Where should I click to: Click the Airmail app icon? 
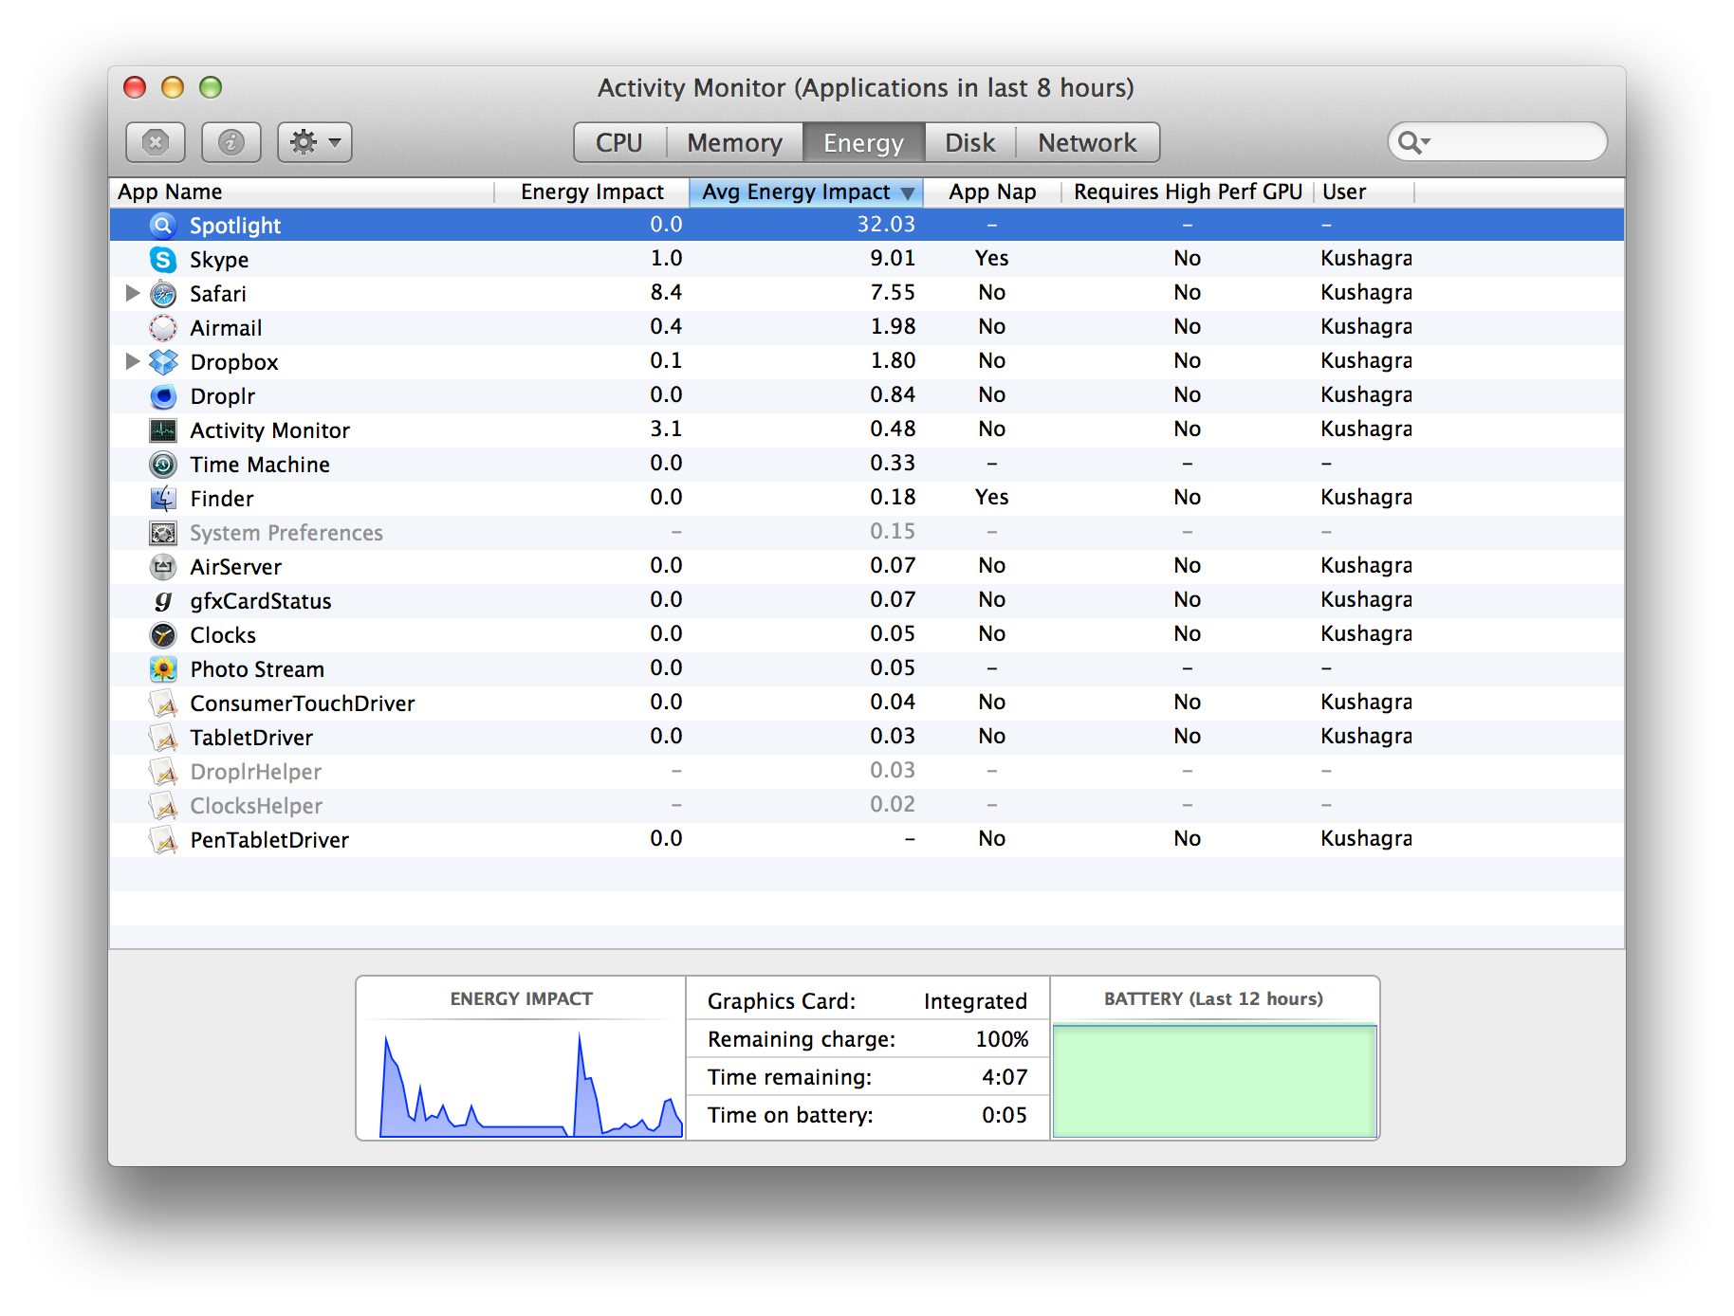click(163, 327)
